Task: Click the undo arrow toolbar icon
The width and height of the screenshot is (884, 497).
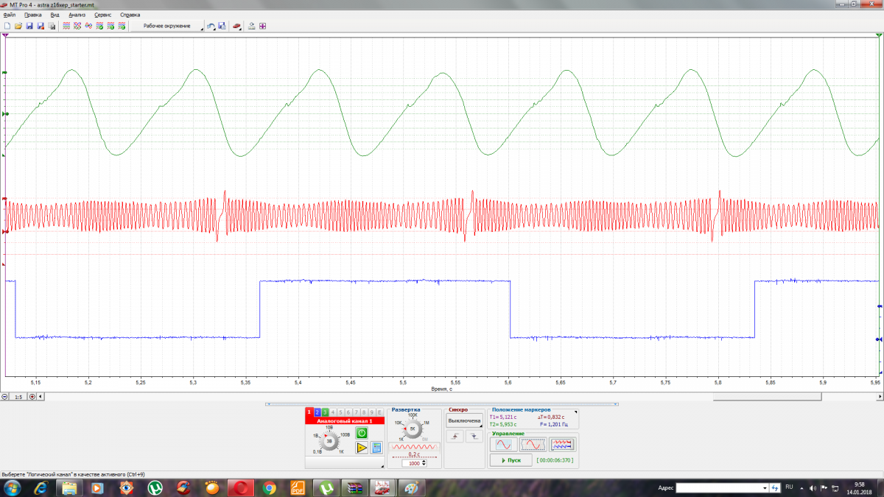Action: tap(211, 26)
